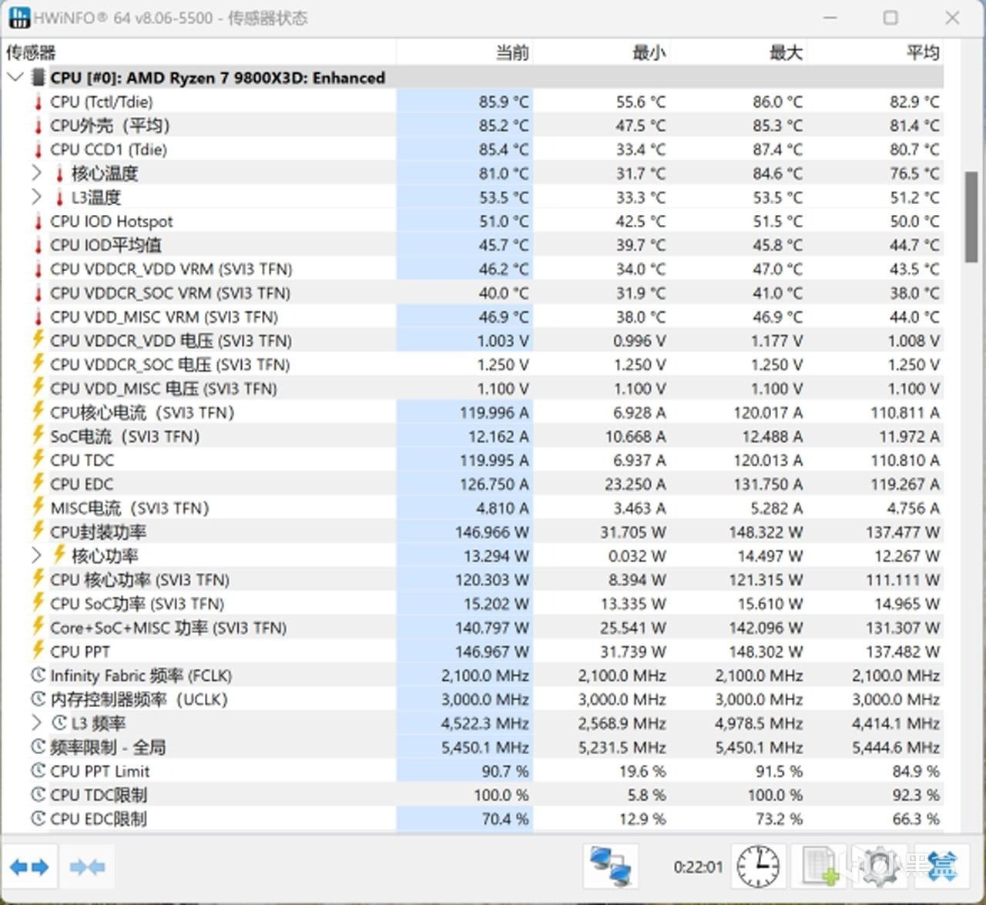Click thermometer icon beside CPU VDD_MISC VRM
The width and height of the screenshot is (986, 905).
pos(38,317)
